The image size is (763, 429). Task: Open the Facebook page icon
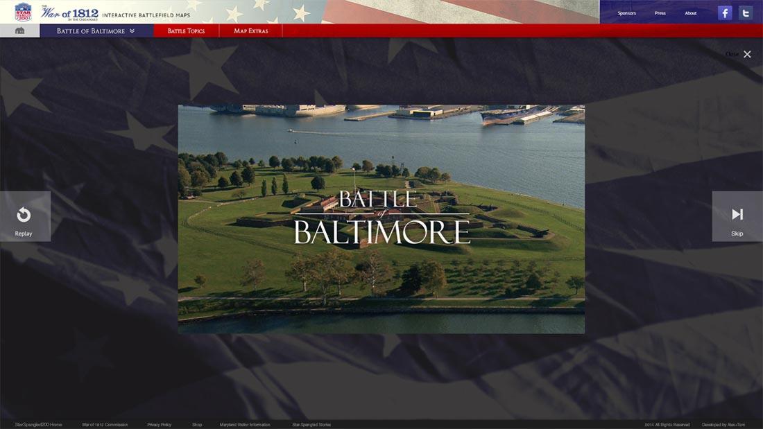click(x=724, y=12)
